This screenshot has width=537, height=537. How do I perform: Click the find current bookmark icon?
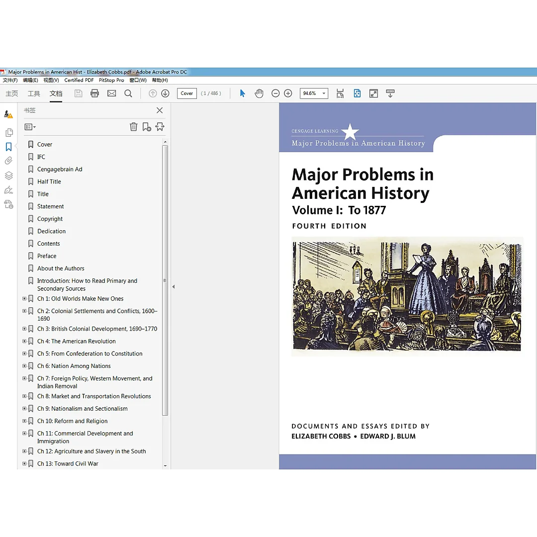pos(160,127)
